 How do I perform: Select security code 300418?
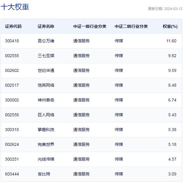pyautogui.click(x=12, y=41)
